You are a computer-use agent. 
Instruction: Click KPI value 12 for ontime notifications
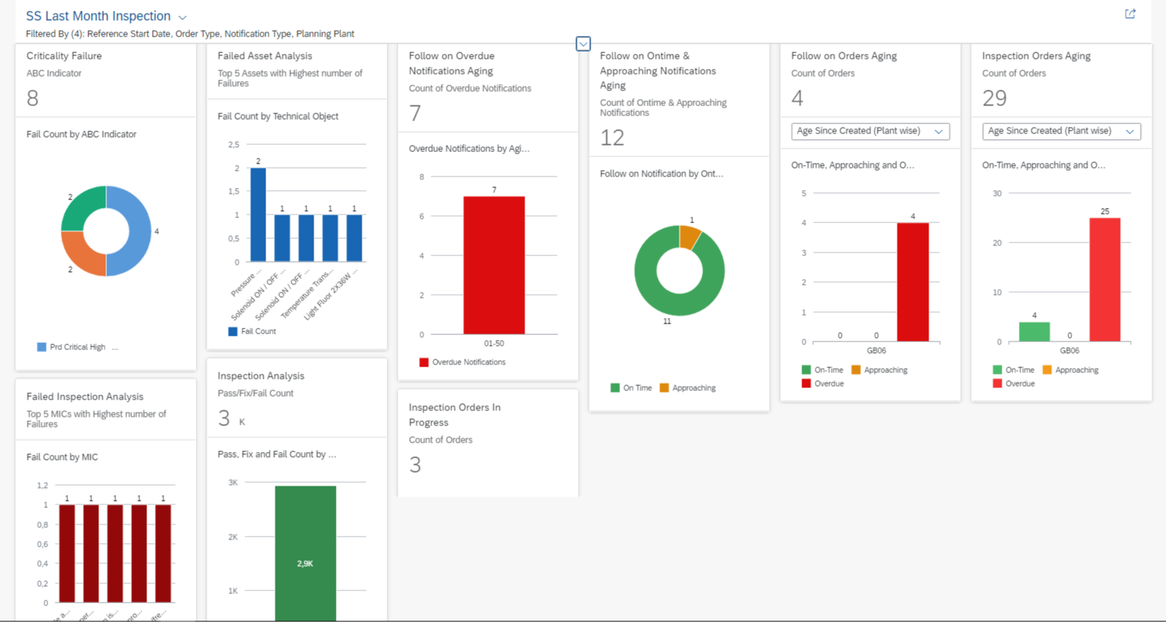click(x=612, y=138)
